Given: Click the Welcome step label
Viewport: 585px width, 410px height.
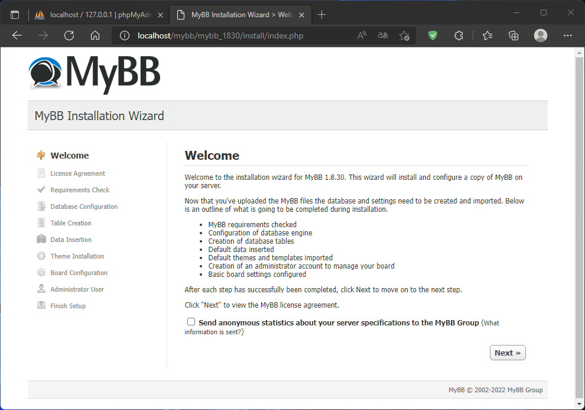Looking at the screenshot, I should click(x=70, y=156).
